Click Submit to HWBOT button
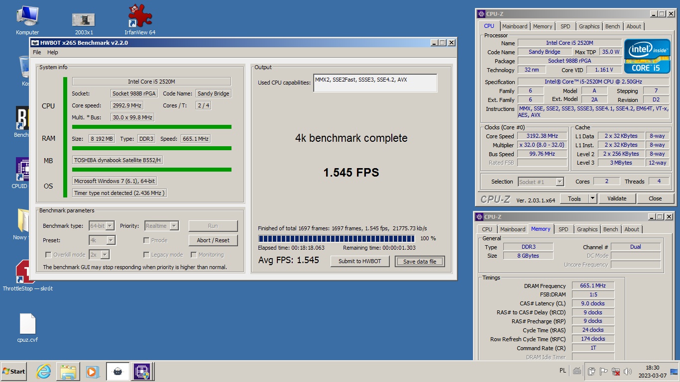Screen dimensions: 680x382 [360, 261]
